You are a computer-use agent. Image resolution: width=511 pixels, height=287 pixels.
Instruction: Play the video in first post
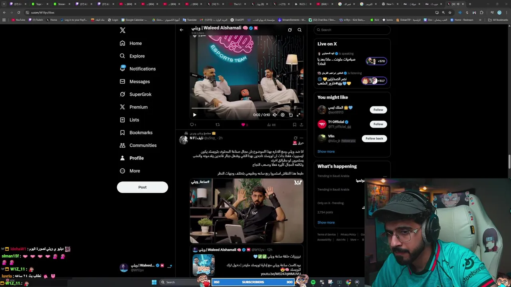194,115
